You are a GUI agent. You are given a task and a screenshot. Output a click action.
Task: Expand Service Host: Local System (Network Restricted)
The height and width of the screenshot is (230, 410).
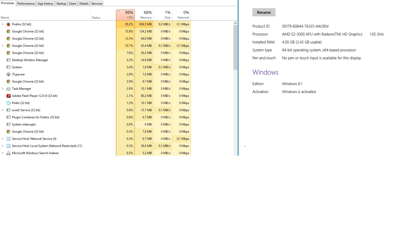click(x=3, y=146)
